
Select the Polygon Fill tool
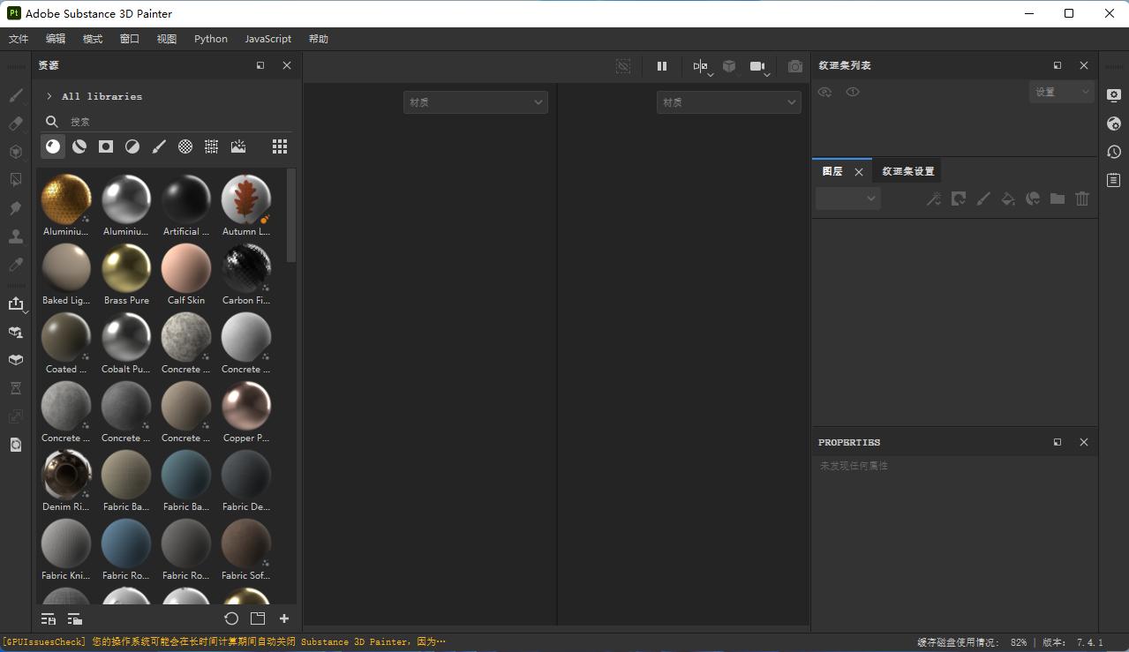point(16,179)
